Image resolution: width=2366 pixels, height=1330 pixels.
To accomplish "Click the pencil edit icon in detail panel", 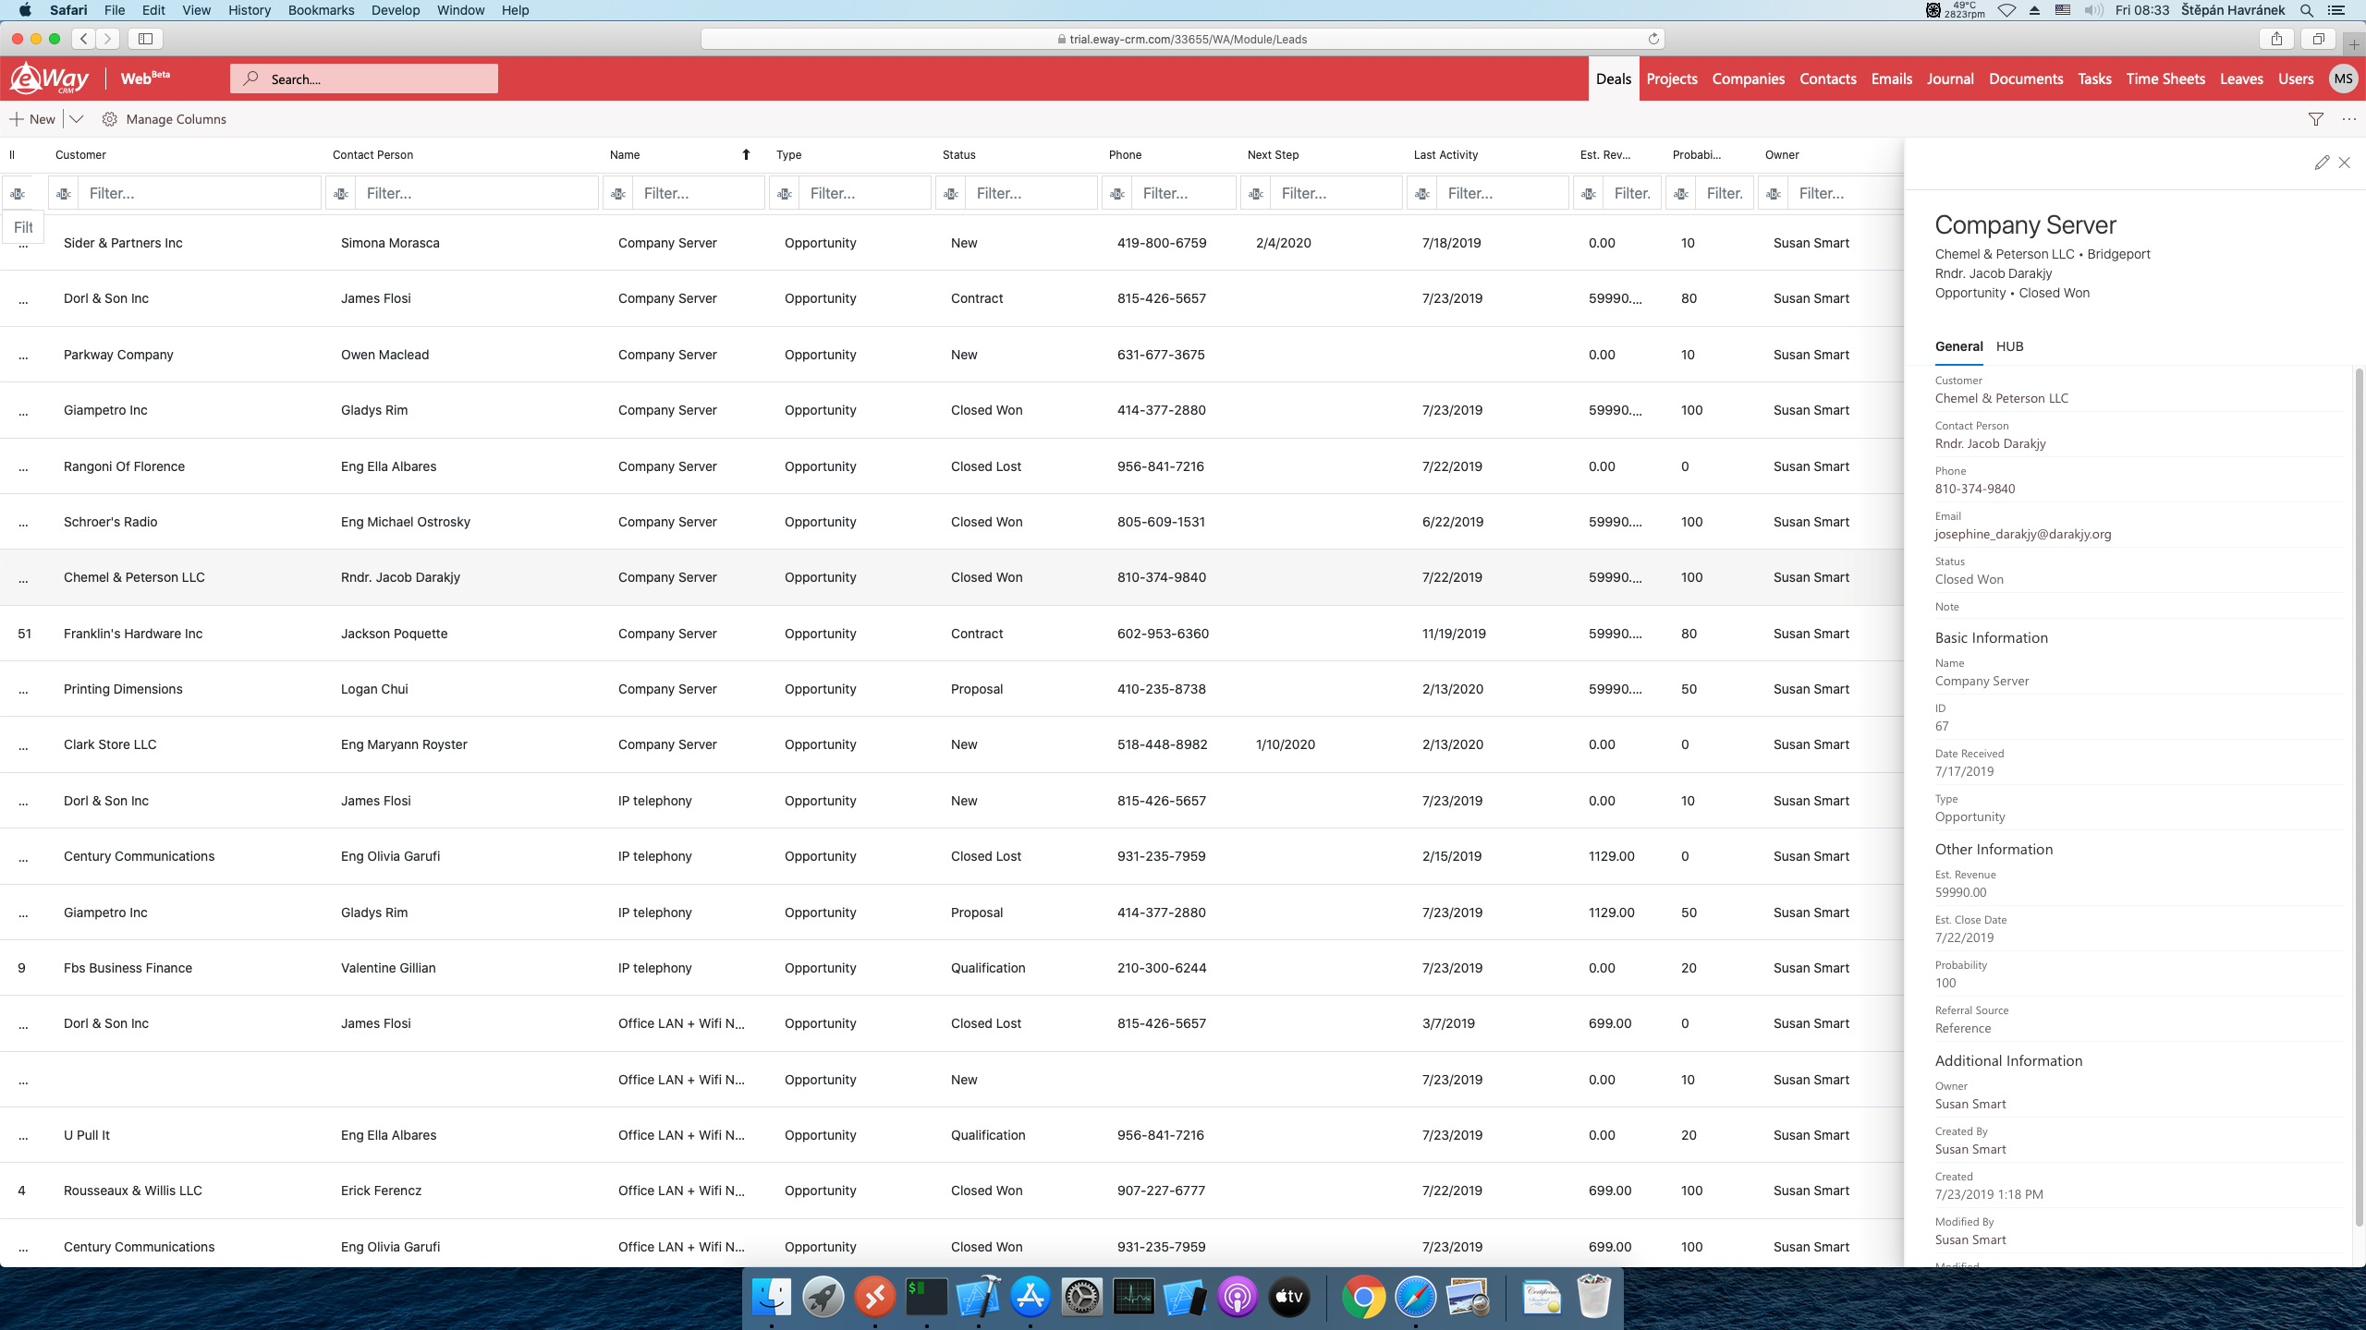I will point(2322,163).
